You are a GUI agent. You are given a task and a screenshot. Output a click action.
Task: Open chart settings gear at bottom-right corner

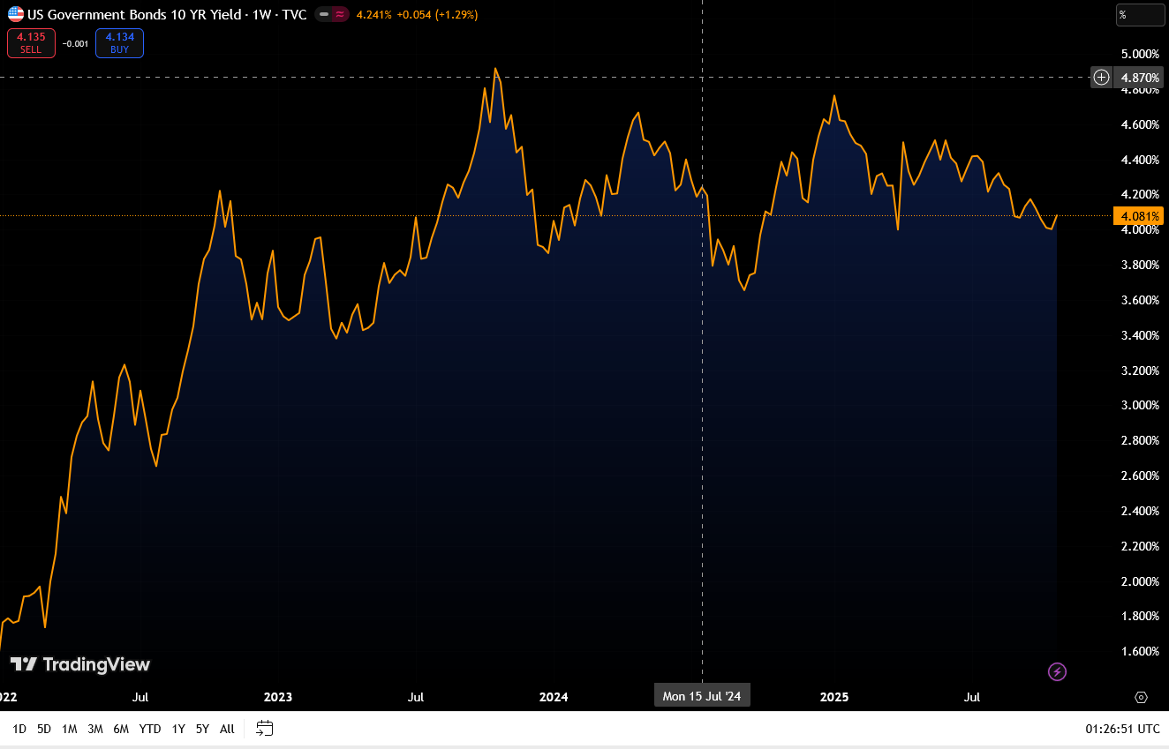[x=1141, y=697]
